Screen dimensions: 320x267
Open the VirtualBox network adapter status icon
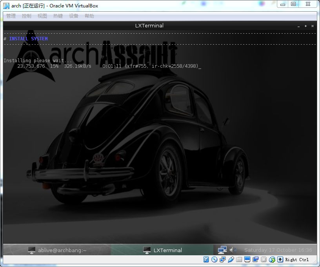222,260
